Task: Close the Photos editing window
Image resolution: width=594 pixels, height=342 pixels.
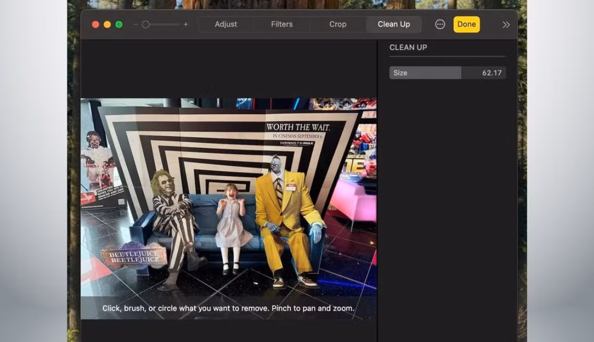Action: click(96, 24)
